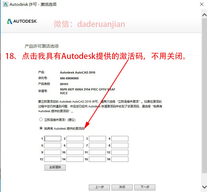Click activation code field 13
The height and width of the screenshot is (192, 207).
pyautogui.click(x=53, y=159)
